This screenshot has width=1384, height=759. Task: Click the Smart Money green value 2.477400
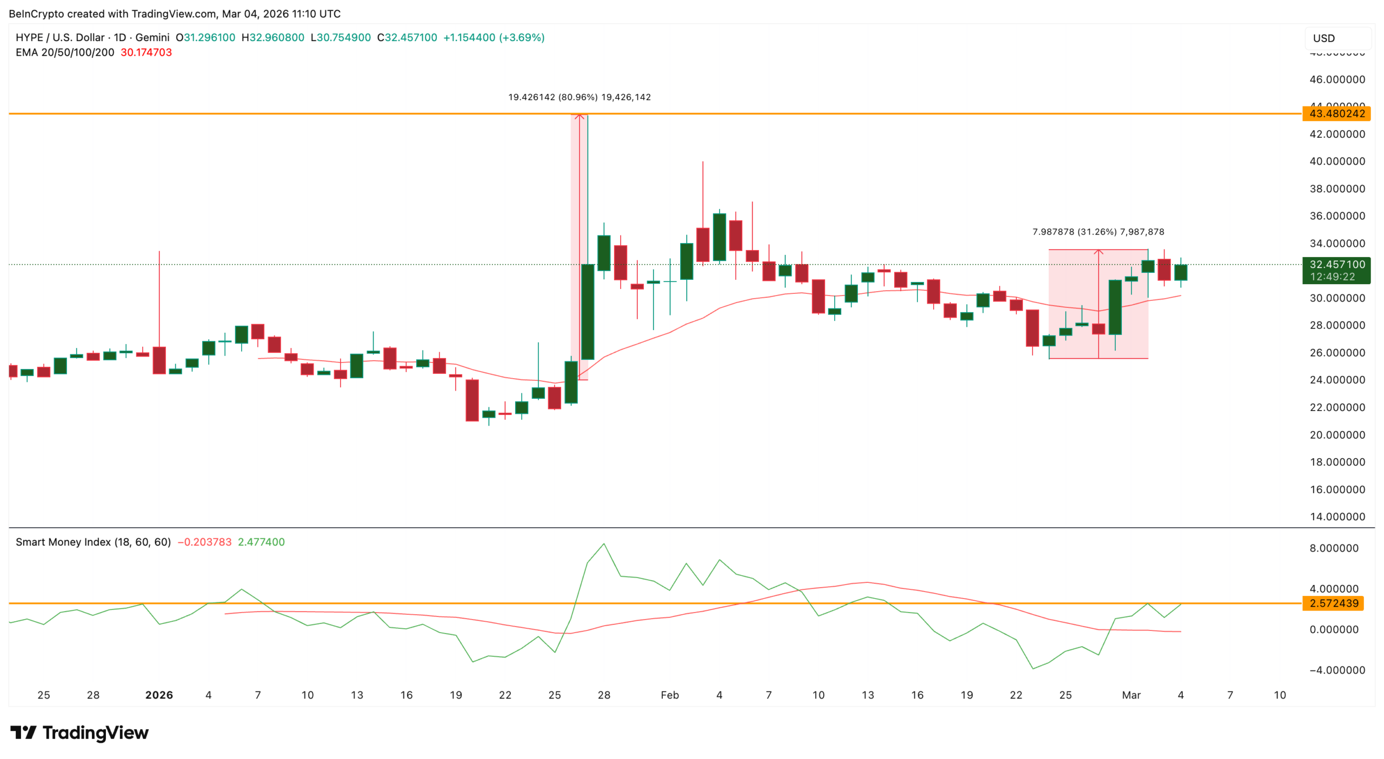[261, 542]
